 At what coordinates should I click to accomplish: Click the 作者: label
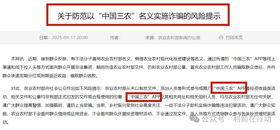pos(115,38)
